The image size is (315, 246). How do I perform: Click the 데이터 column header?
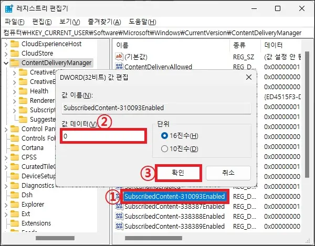pos(274,45)
